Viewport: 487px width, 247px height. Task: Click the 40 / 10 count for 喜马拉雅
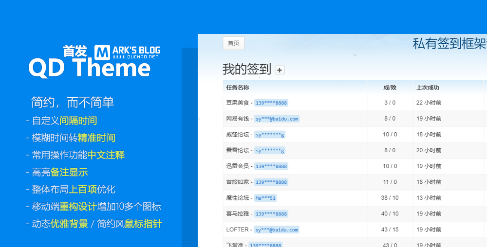390,213
